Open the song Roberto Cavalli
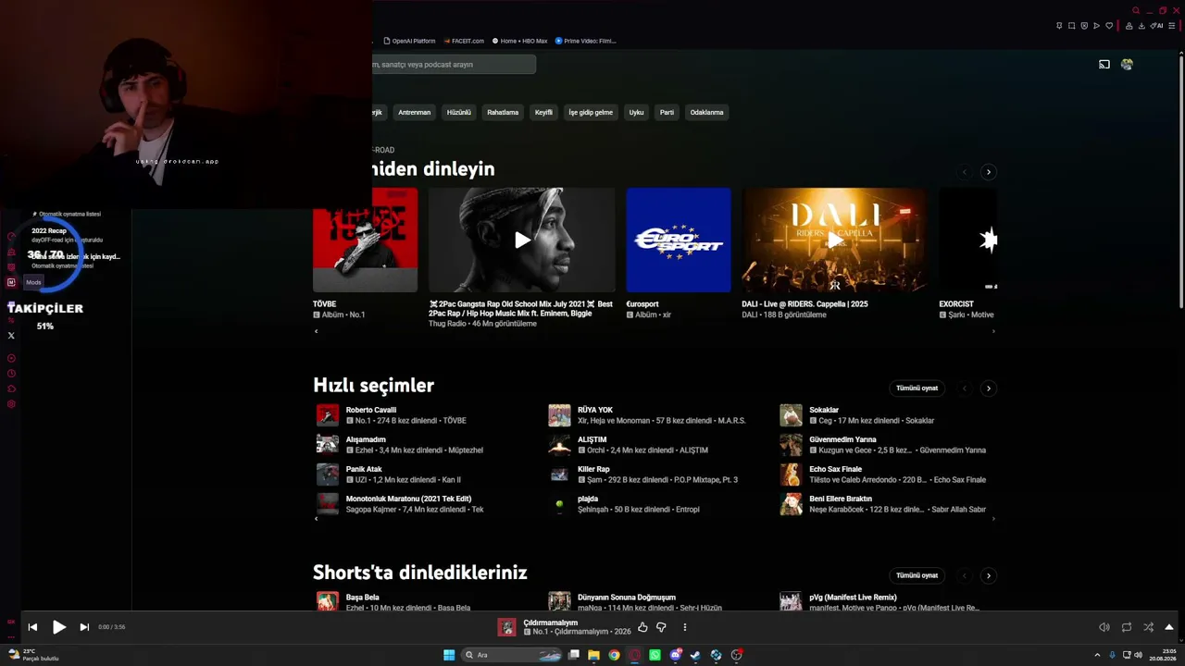Screen dimensions: 1185x666 click(371, 410)
